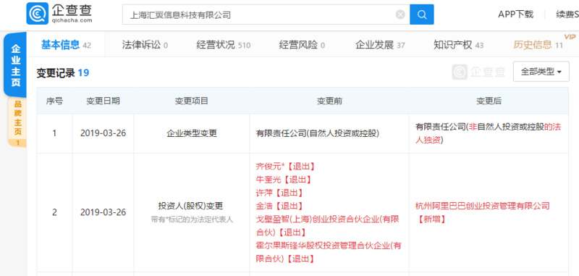This screenshot has width=579, height=276.
Task: Open the 霍尔果斯锋华股权投资管理合伙企业 link
Action: click(329, 252)
